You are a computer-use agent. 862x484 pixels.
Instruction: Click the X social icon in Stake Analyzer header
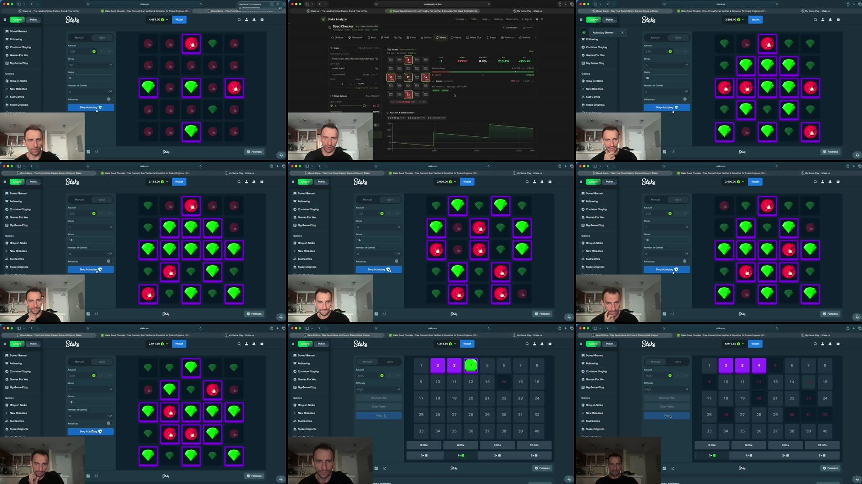click(x=542, y=19)
